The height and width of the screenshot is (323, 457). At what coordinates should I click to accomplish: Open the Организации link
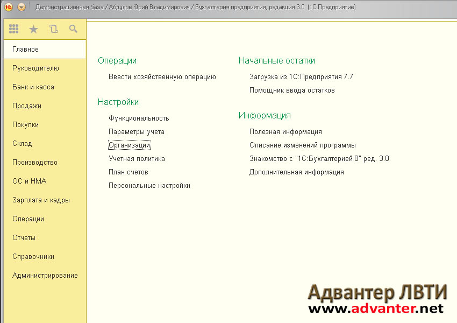coord(130,145)
